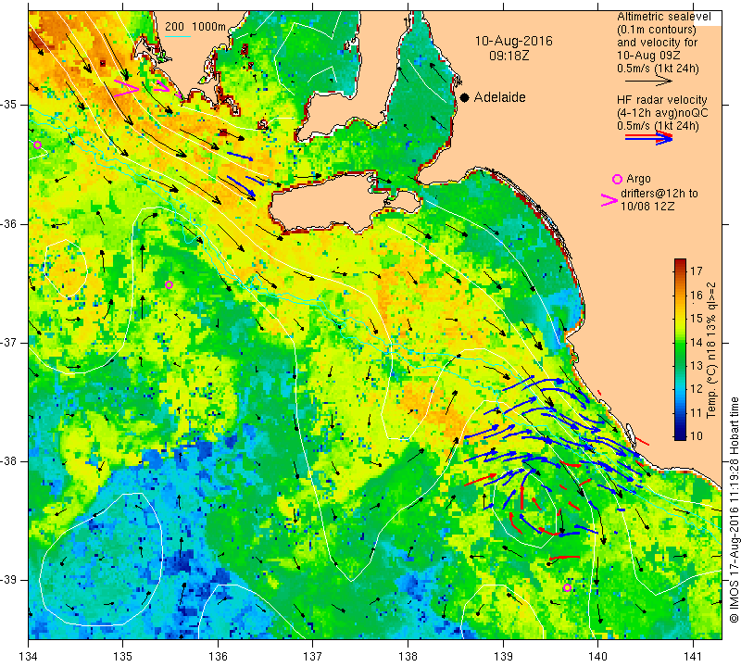
Task: Click longitude axis label 141
Action: click(693, 656)
